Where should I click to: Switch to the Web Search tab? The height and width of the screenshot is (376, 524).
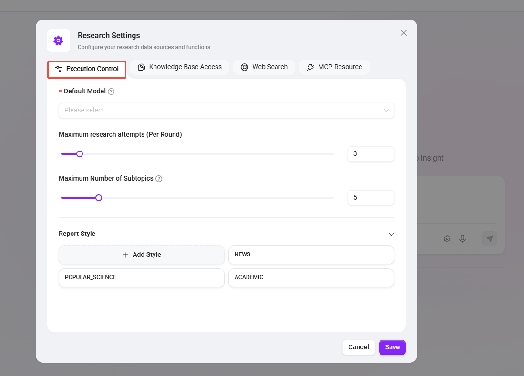coord(264,67)
